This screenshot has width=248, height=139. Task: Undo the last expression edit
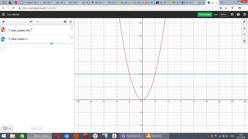click(x=31, y=22)
